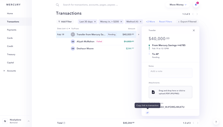This screenshot has height=127, width=223.
Task: Click the attachment upload file icon
Action: (153, 92)
